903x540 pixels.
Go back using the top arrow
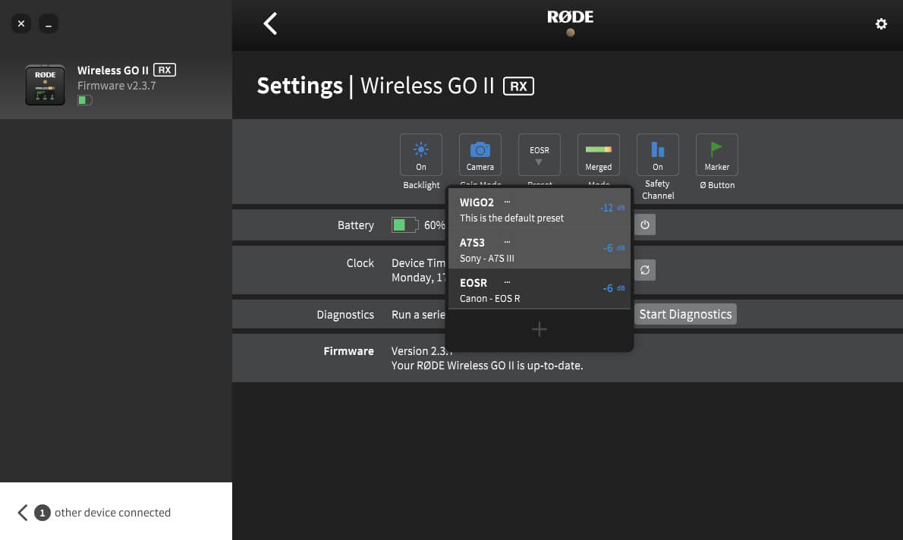270,24
